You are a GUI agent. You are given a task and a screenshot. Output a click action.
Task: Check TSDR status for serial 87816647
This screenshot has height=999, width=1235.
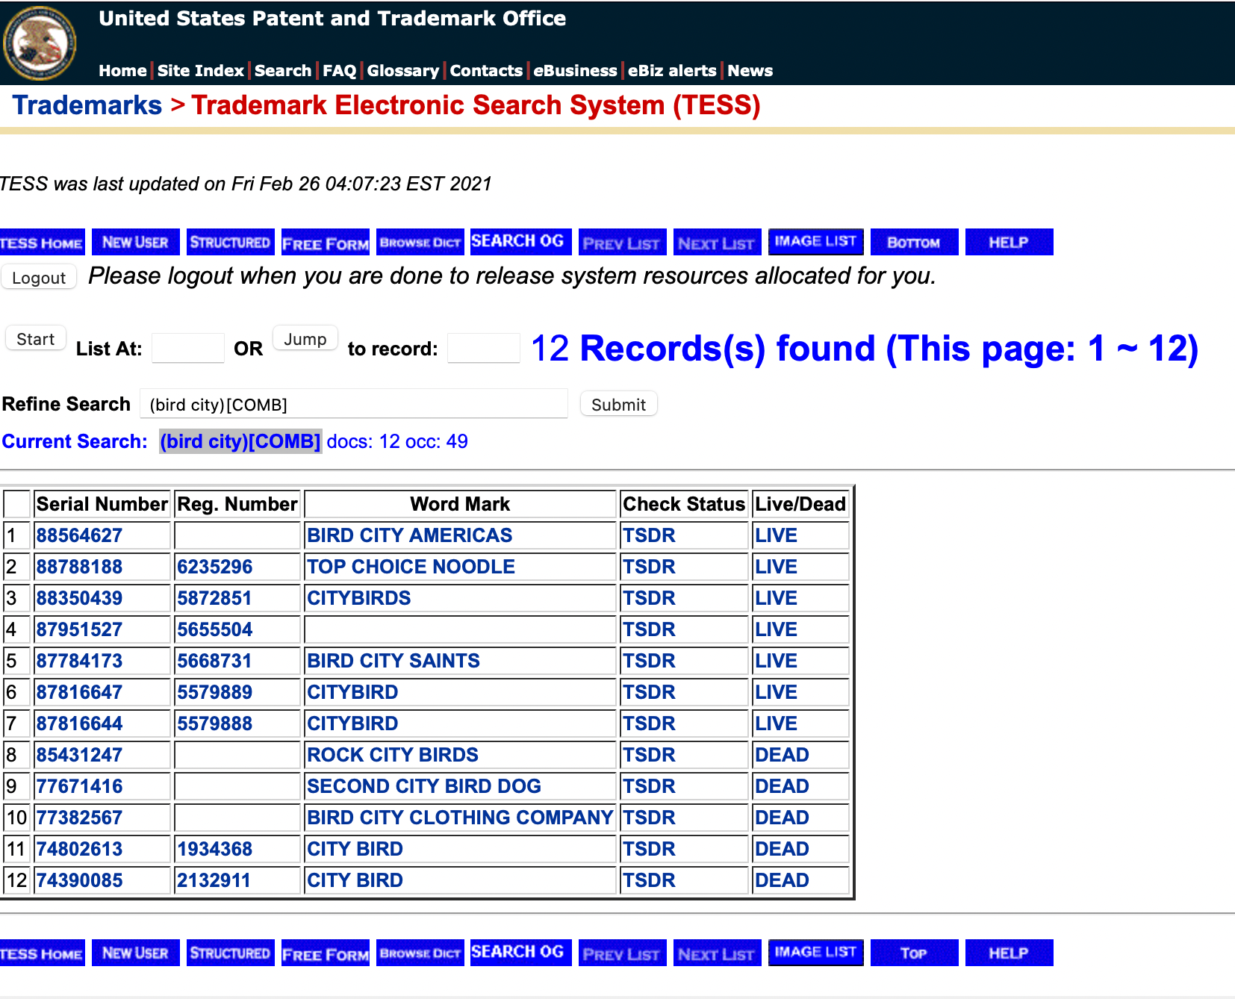[x=650, y=692]
